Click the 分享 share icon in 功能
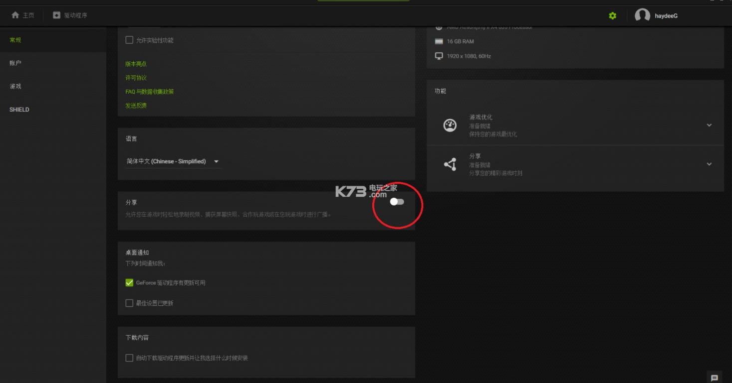 pyautogui.click(x=450, y=164)
